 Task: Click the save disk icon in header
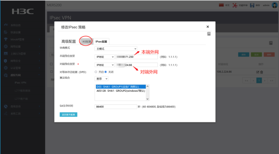click(x=252, y=5)
